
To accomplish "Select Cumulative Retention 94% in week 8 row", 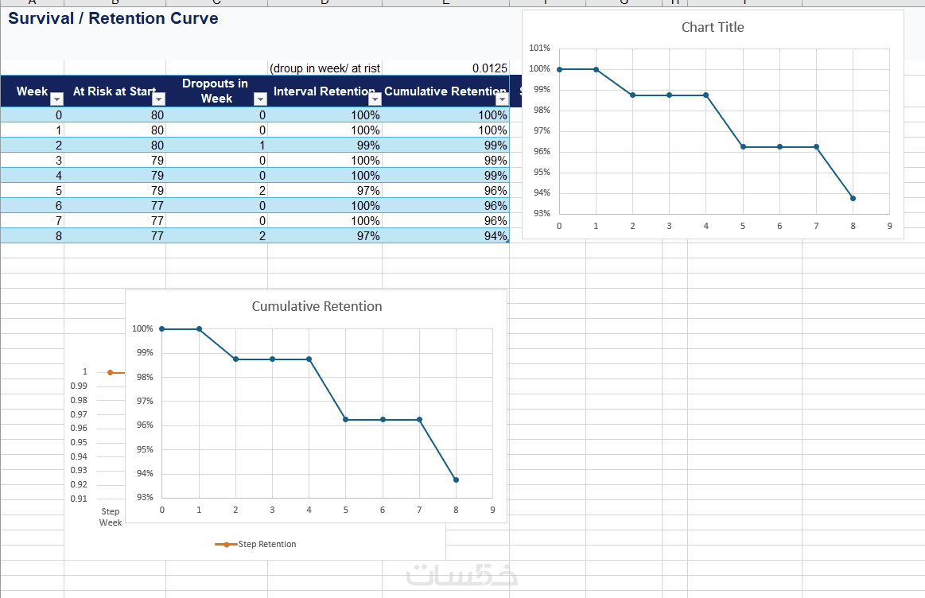I will 446,236.
